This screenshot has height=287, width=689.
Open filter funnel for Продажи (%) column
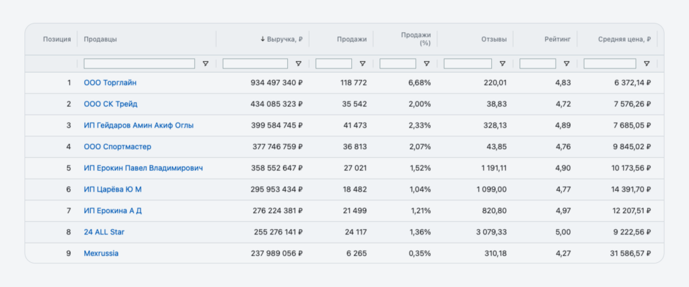click(426, 64)
